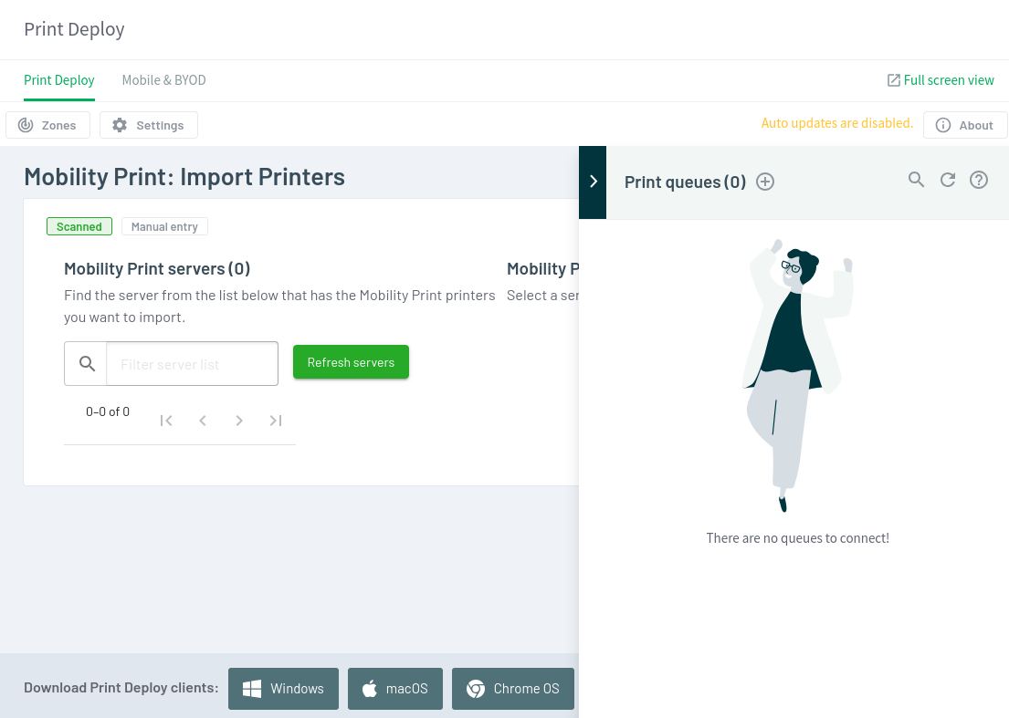Click the Filter server list field
This screenshot has width=1009, height=718.
192,364
